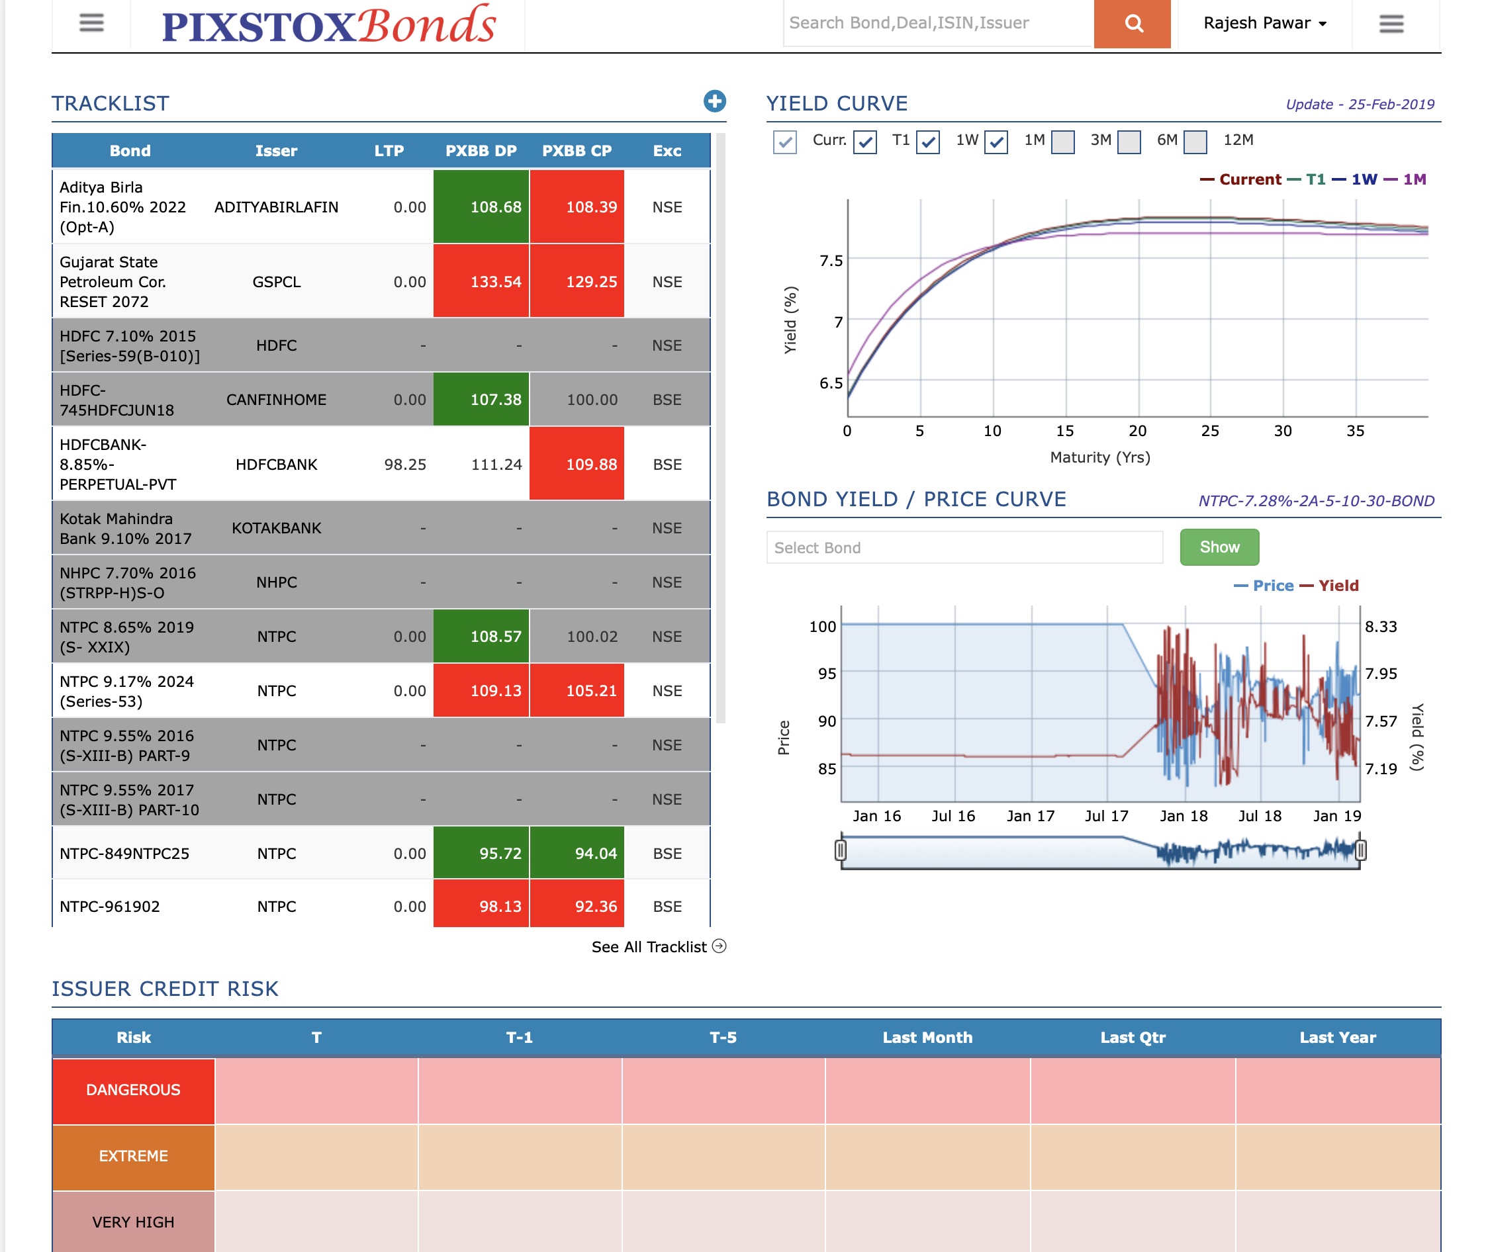Image resolution: width=1488 pixels, height=1252 pixels.
Task: Select Kotak Mahindra Bank 9.10% 2017 bond
Action: click(381, 528)
